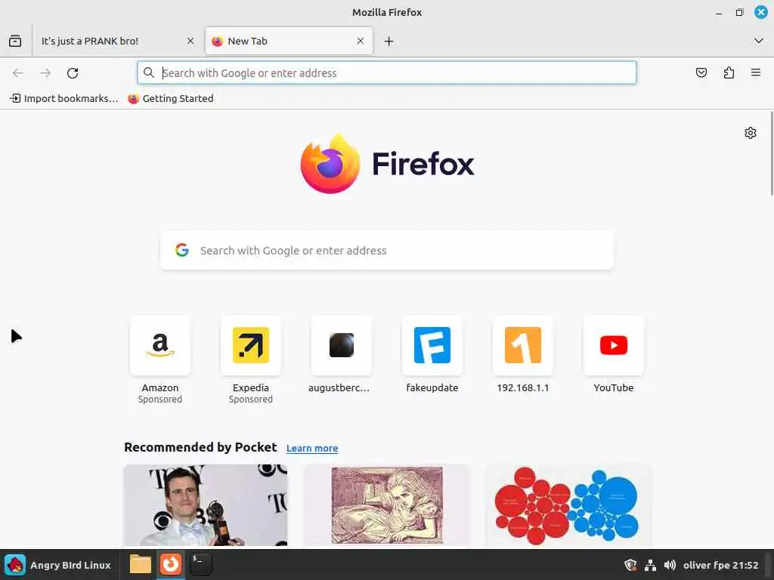
Task: Click the Pocket Learn more link
Action: pos(312,449)
